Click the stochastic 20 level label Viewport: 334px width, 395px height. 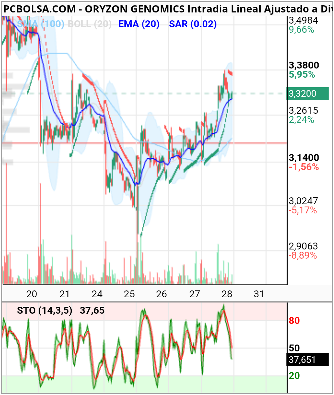click(x=294, y=376)
